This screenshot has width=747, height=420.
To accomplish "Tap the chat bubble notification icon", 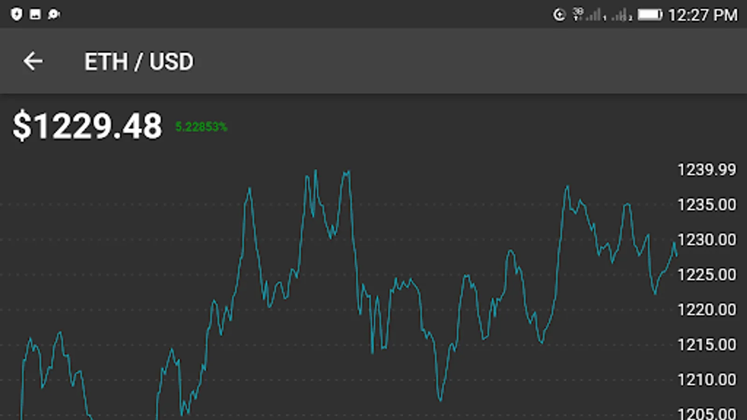I will tap(54, 14).
